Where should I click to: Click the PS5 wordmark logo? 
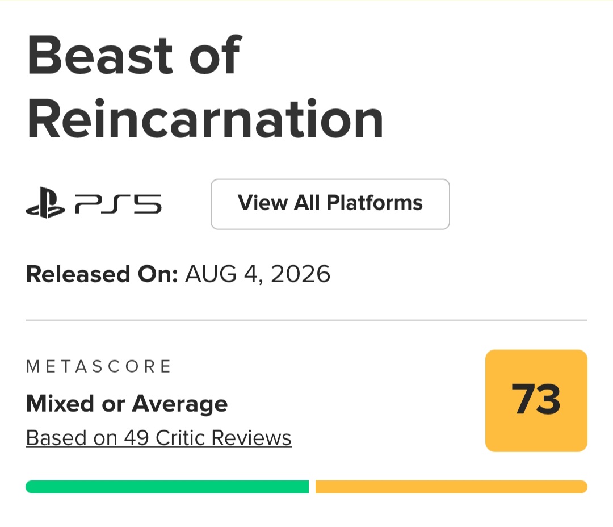(x=118, y=204)
